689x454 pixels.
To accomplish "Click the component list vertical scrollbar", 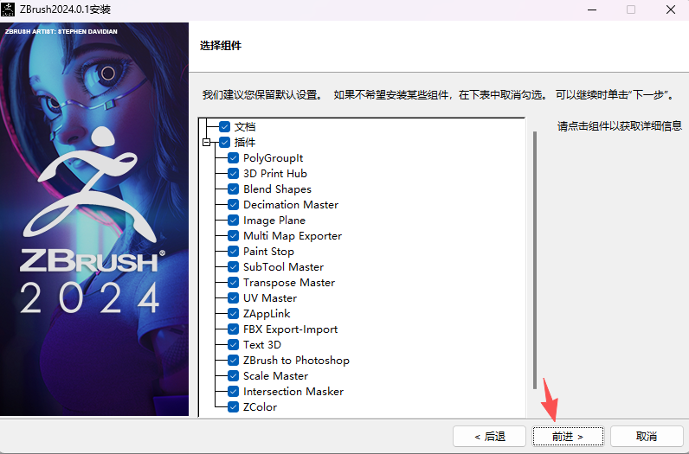I will (x=534, y=260).
